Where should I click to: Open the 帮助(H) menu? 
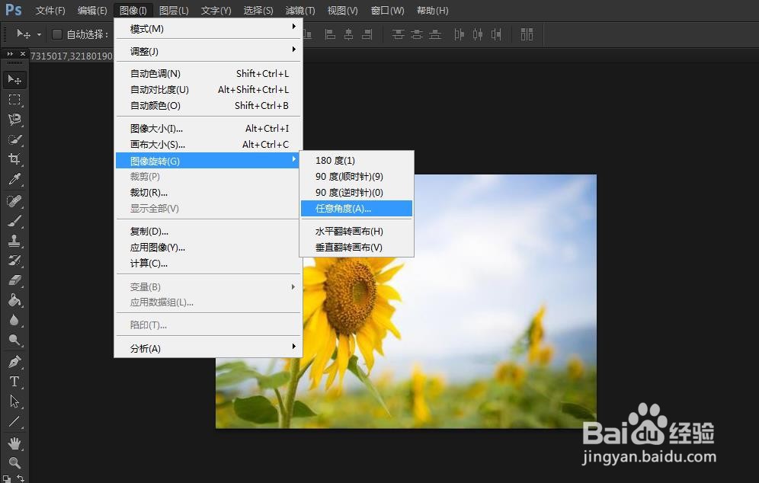pos(432,10)
